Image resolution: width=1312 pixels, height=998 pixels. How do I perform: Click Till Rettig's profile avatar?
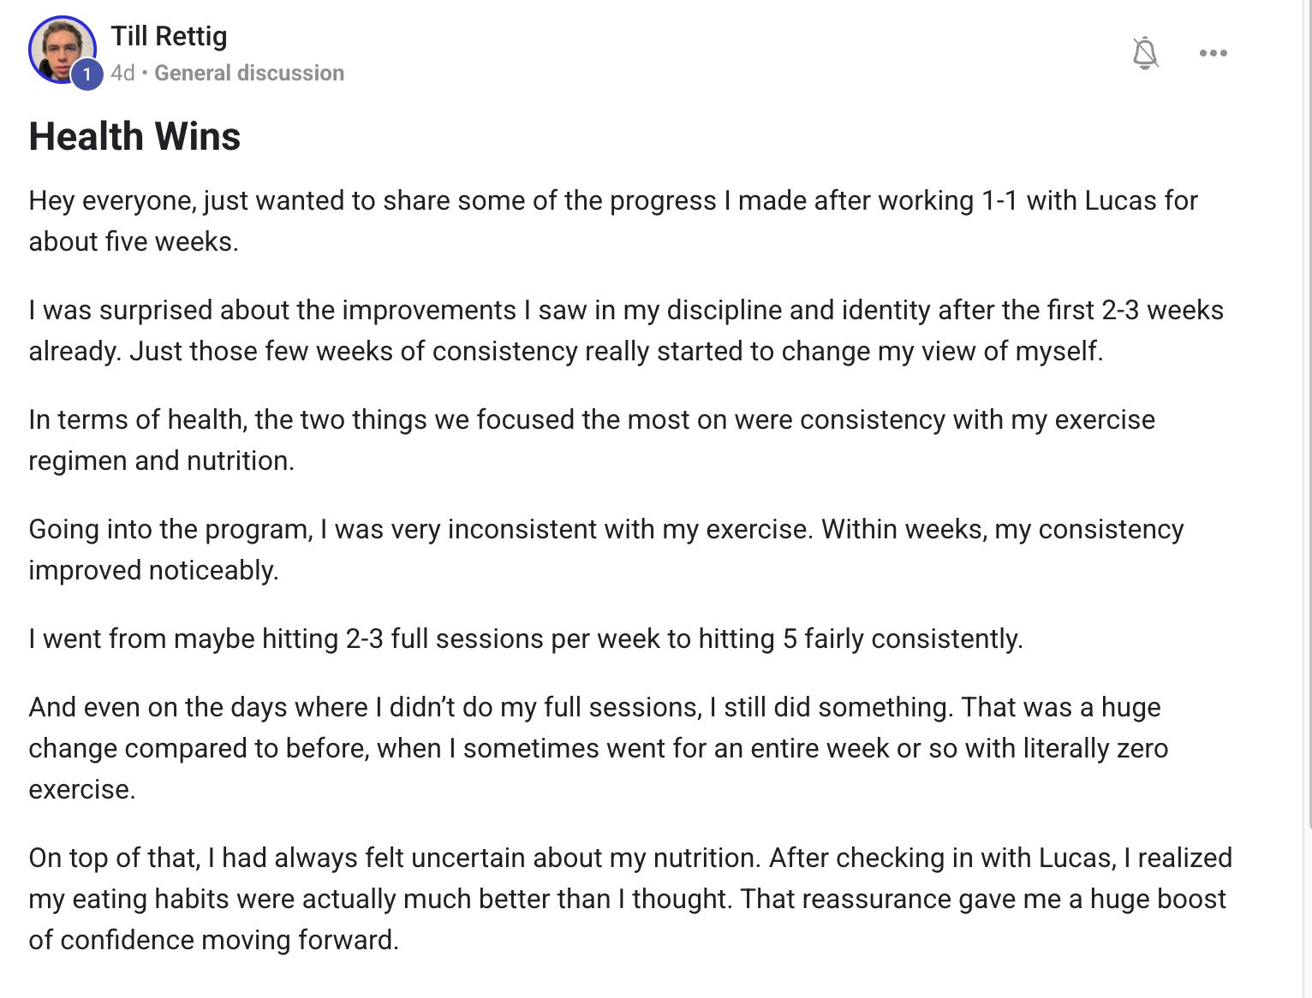tap(60, 48)
